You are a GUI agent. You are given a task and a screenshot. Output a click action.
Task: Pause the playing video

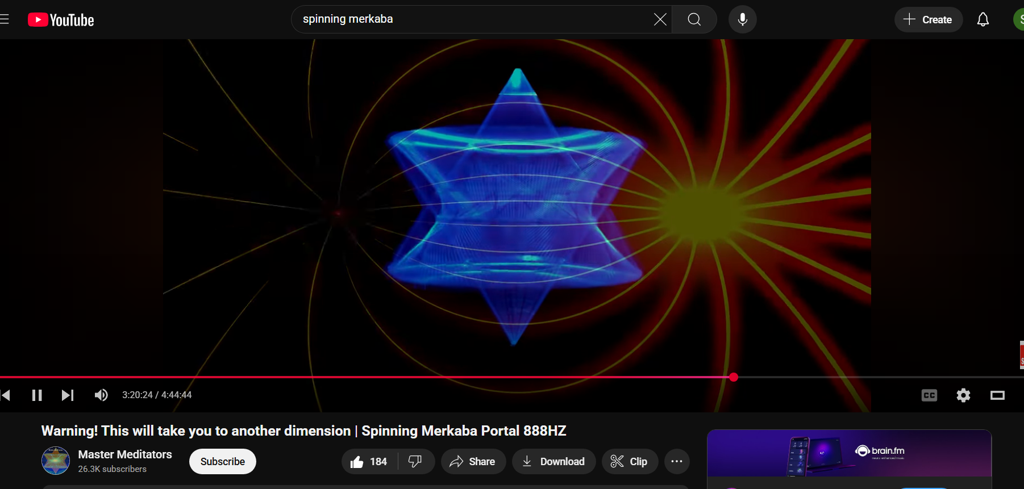pyautogui.click(x=37, y=395)
